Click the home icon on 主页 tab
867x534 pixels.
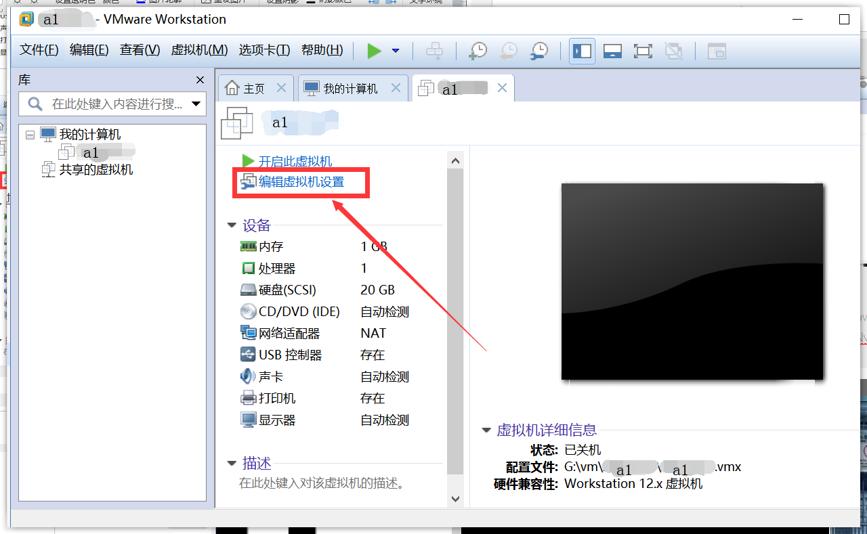(232, 88)
